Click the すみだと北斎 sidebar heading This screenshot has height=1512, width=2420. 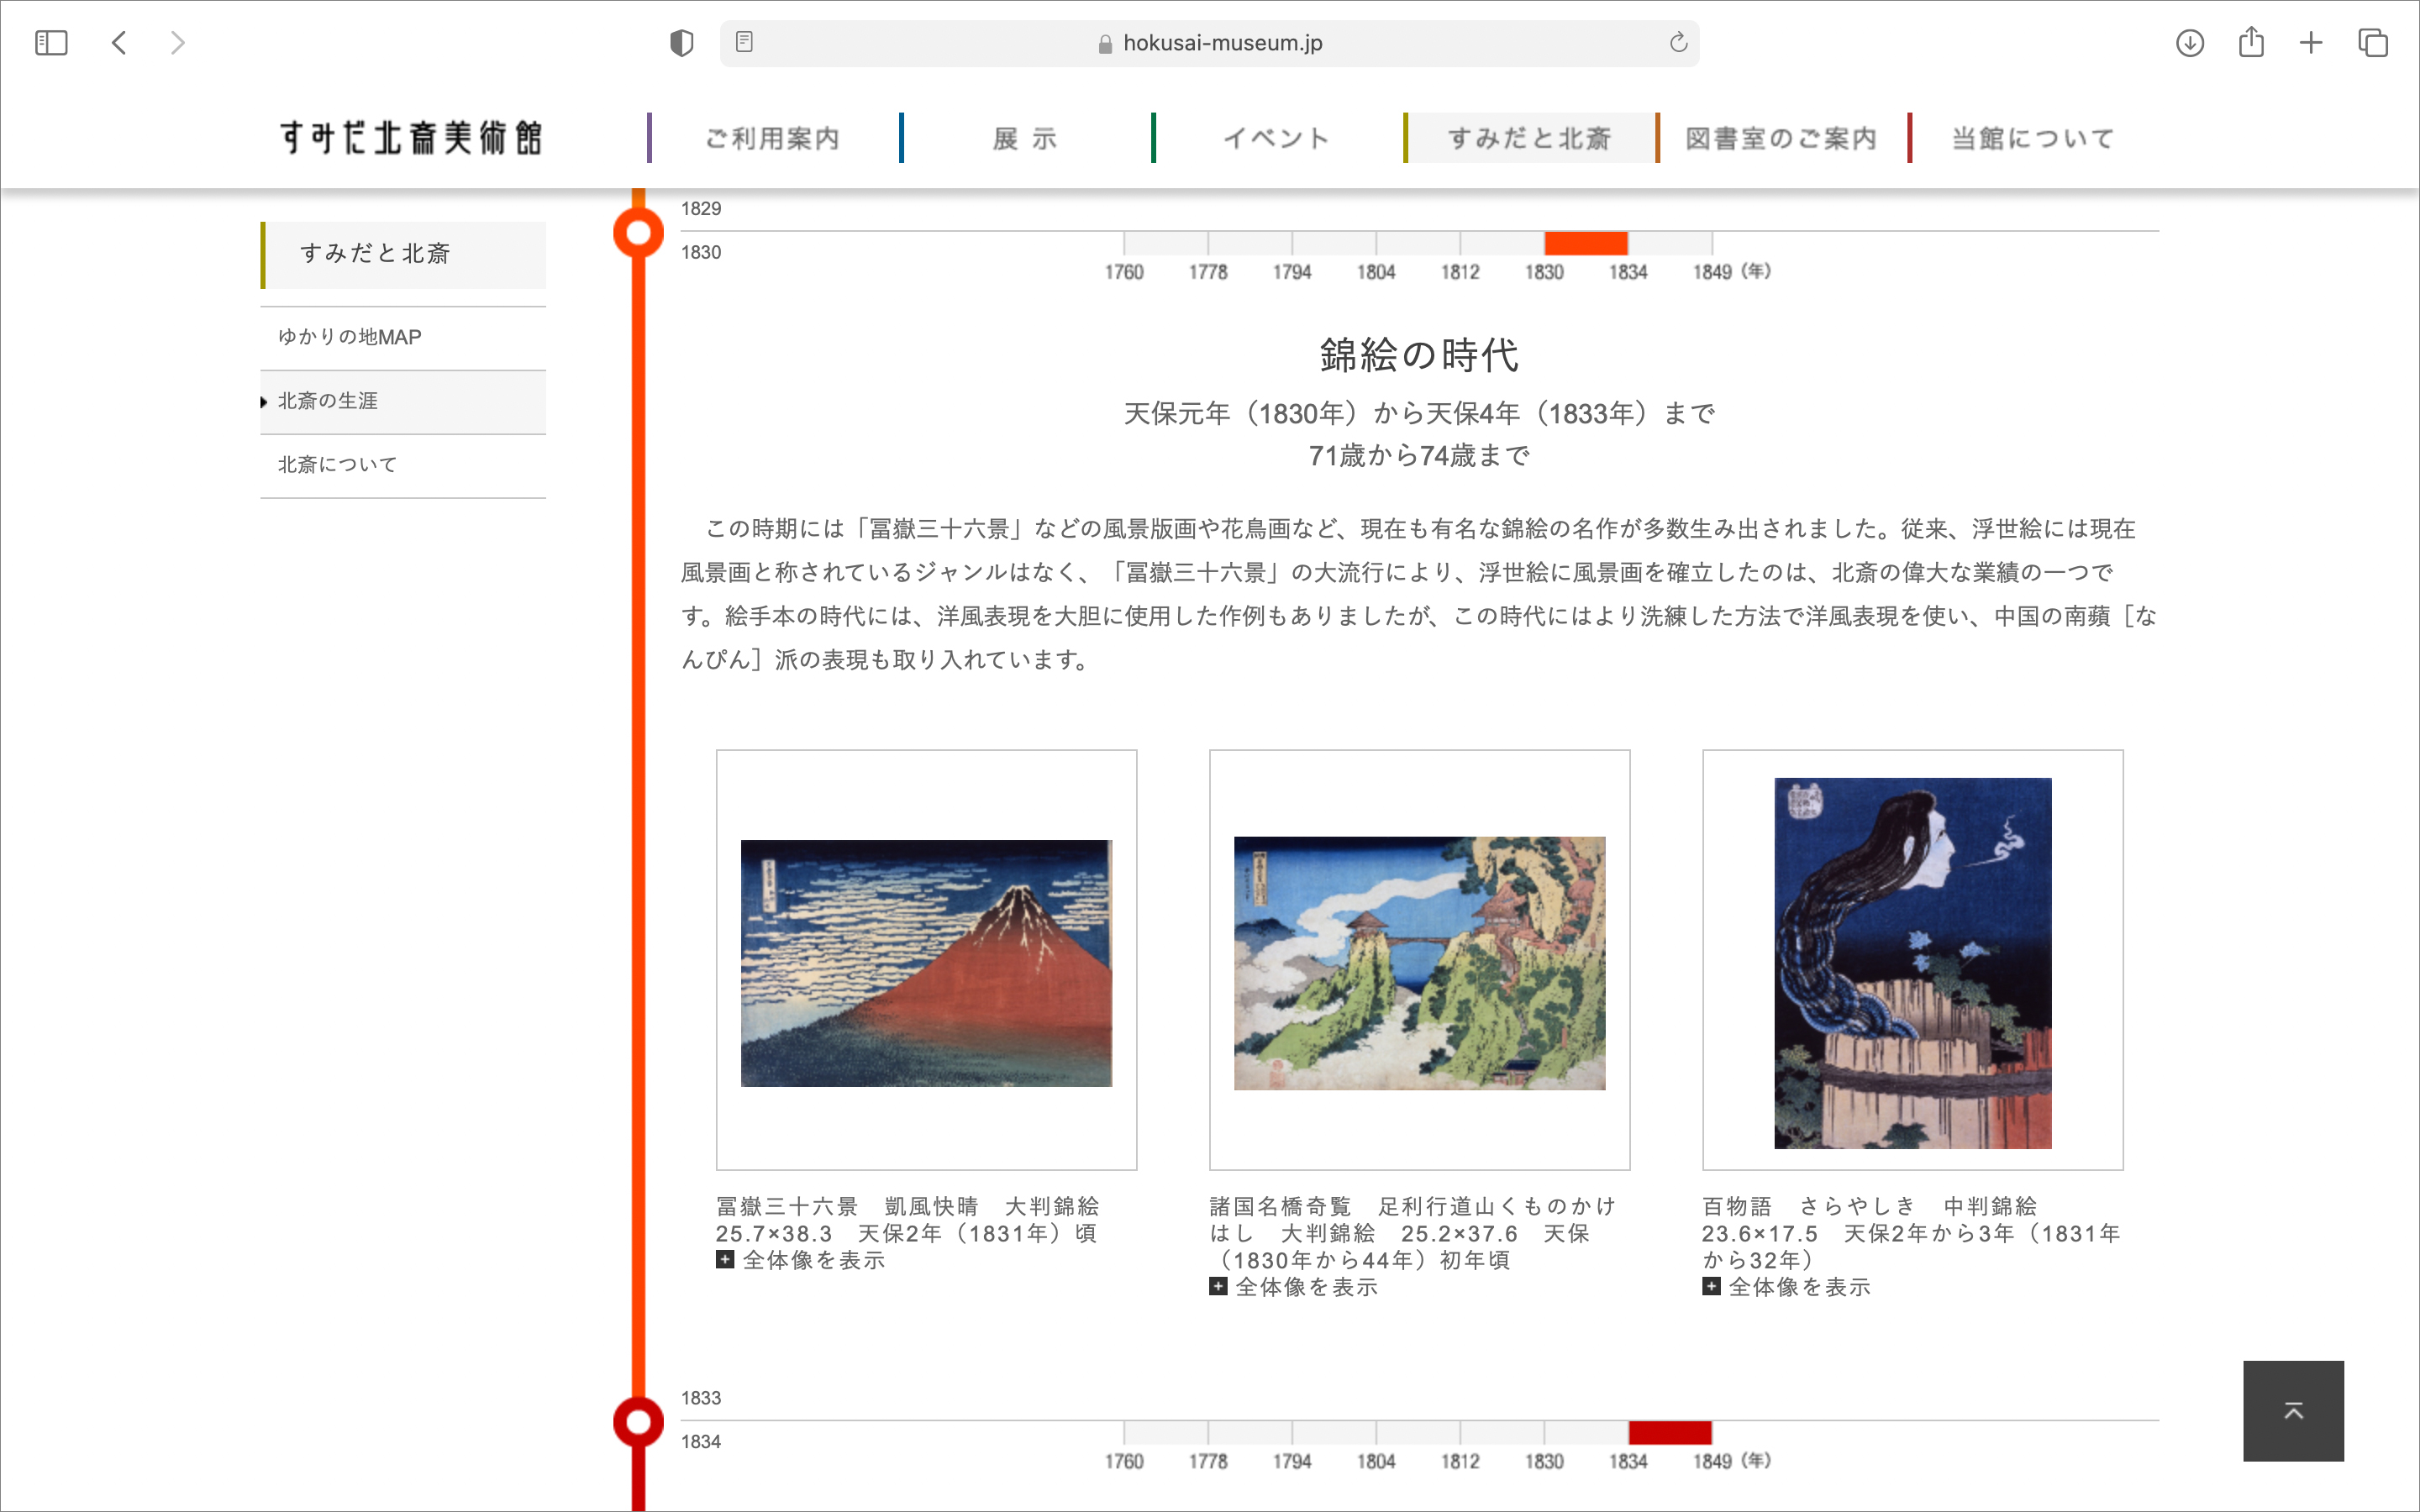(404, 254)
